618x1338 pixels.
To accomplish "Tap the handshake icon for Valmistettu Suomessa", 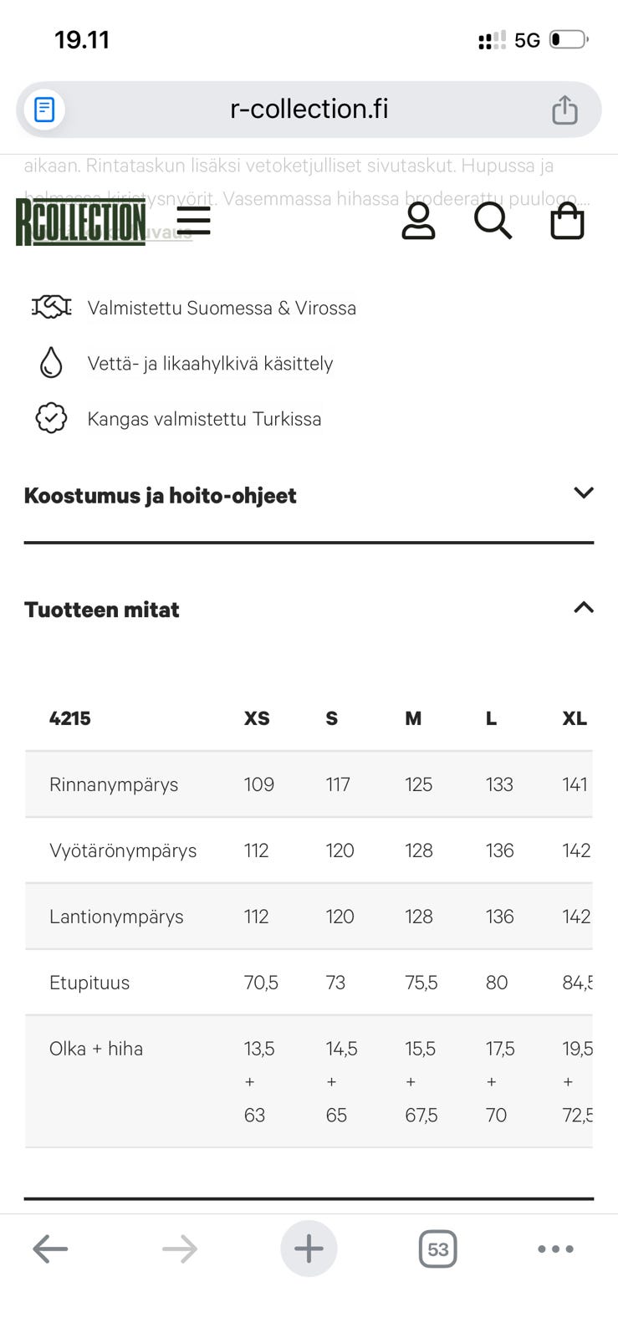I will pyautogui.click(x=51, y=307).
